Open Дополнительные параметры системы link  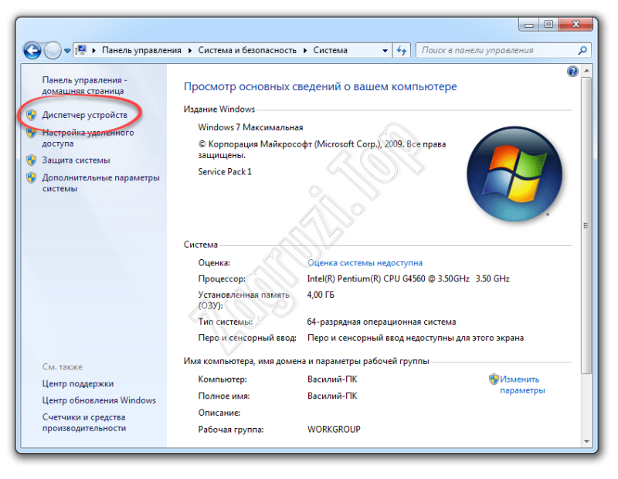point(101,183)
